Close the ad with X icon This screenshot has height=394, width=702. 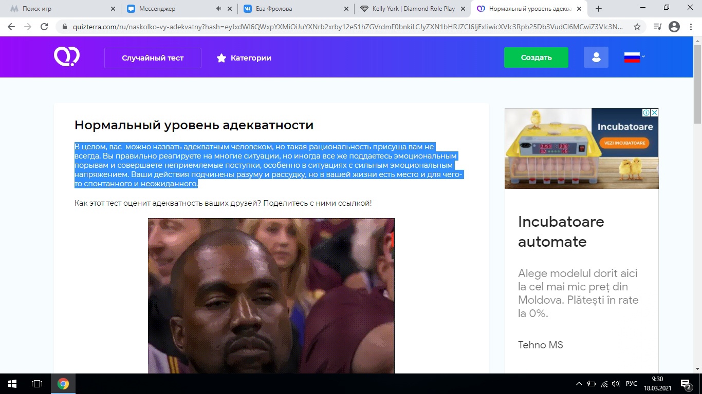click(654, 112)
